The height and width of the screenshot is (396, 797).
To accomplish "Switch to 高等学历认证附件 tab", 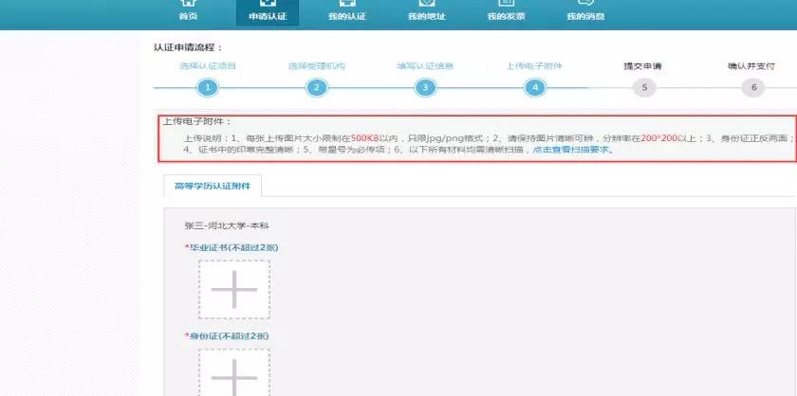I will point(213,186).
